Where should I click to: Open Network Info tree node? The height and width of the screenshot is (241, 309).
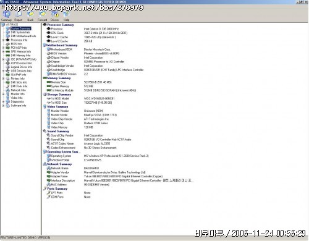(x=18, y=90)
